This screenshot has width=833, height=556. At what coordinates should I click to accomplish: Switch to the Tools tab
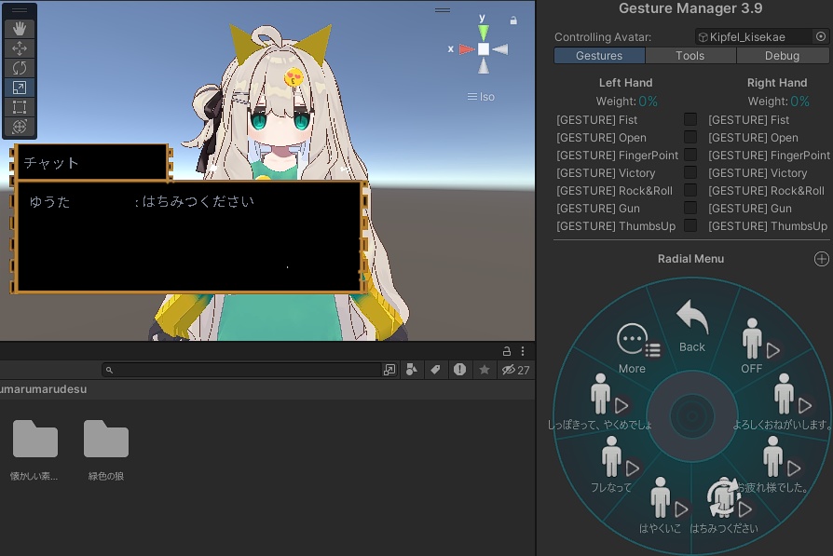click(x=690, y=56)
